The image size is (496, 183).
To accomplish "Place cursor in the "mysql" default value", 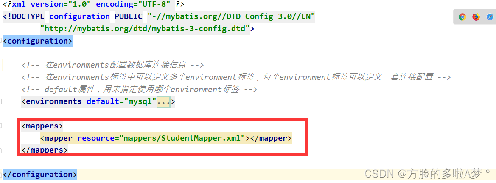I will [x=140, y=101].
